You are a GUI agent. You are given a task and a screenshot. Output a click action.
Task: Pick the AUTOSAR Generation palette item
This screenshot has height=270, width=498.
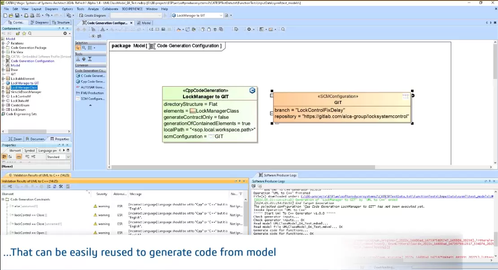pos(92,87)
